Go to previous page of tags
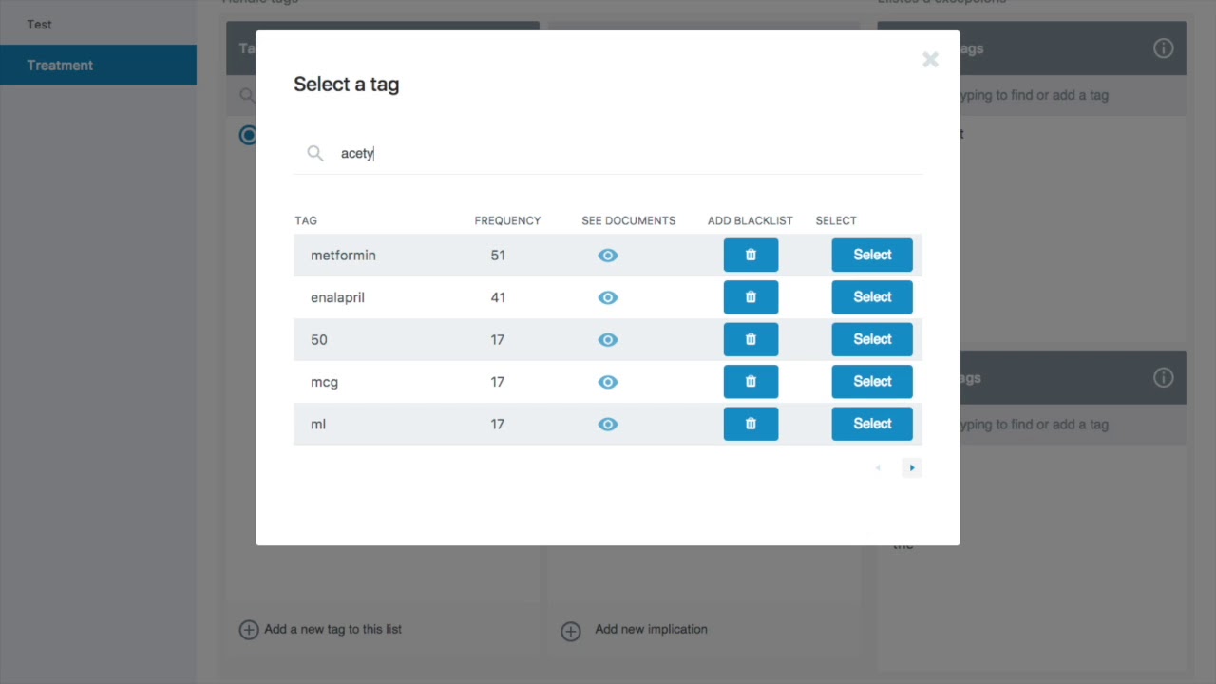The image size is (1216, 684). 878,467
